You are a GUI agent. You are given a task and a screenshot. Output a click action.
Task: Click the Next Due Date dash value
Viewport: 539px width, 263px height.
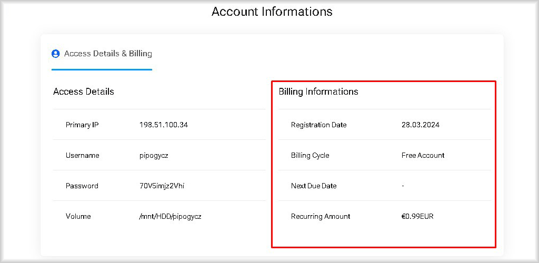403,186
